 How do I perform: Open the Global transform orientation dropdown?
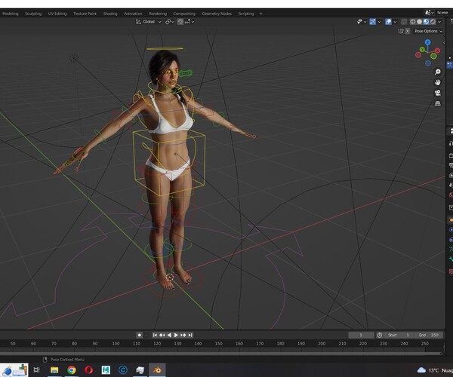coord(148,22)
